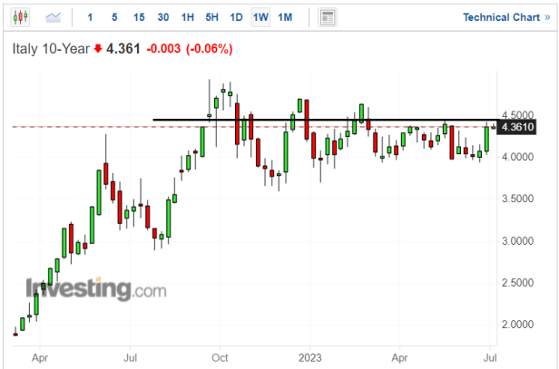Open the news/table layout icon
Image resolution: width=559 pixels, height=369 pixels.
pyautogui.click(x=328, y=17)
